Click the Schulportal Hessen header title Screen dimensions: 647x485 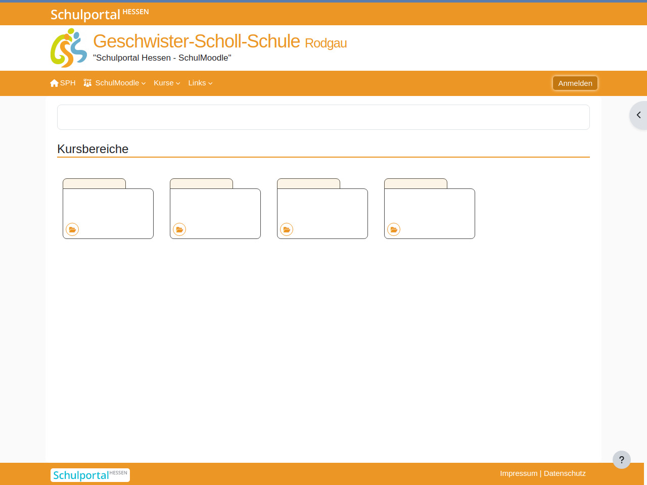100,14
